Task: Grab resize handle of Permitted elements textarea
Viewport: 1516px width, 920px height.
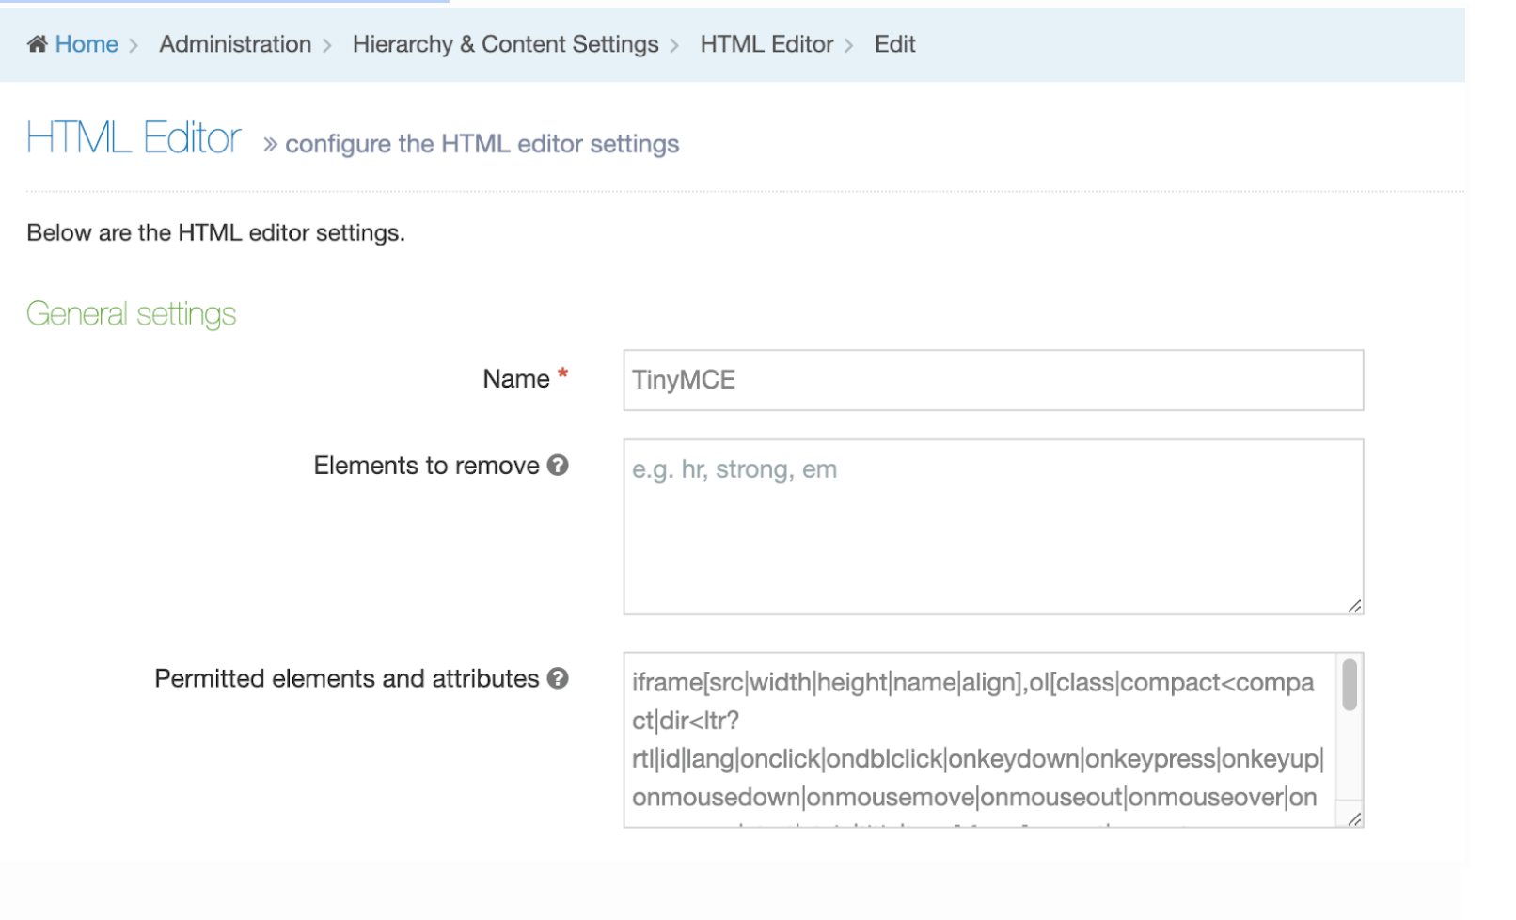Action: pos(1354,819)
